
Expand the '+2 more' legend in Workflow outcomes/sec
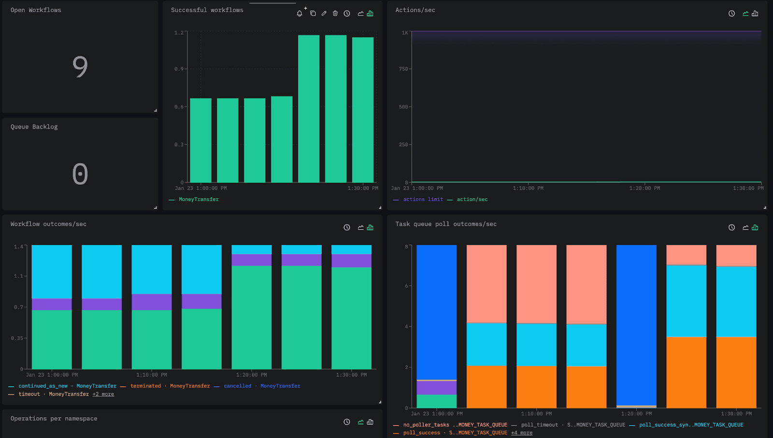[x=103, y=394]
